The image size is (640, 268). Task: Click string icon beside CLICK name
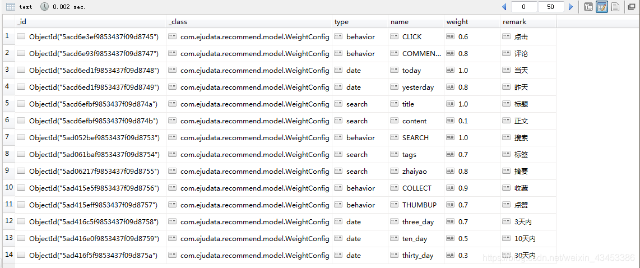tap(395, 37)
